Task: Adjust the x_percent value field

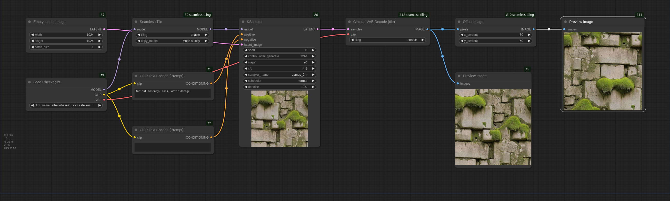Action: 495,35
